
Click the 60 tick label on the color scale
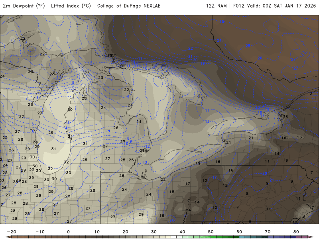pos(239,232)
